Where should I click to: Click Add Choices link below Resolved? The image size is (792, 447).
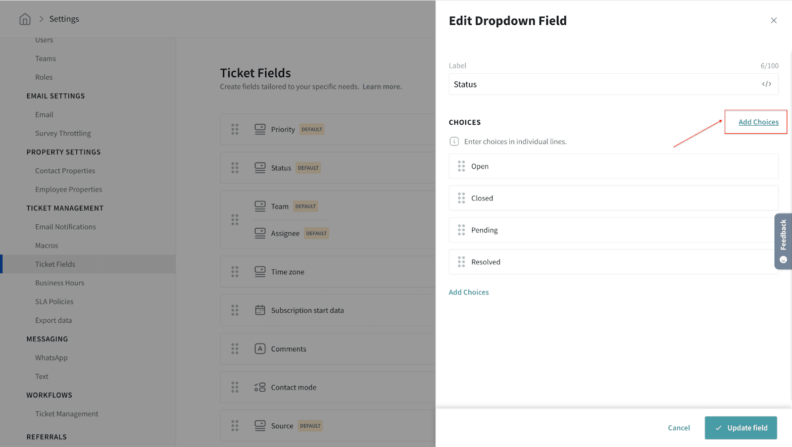(x=468, y=293)
